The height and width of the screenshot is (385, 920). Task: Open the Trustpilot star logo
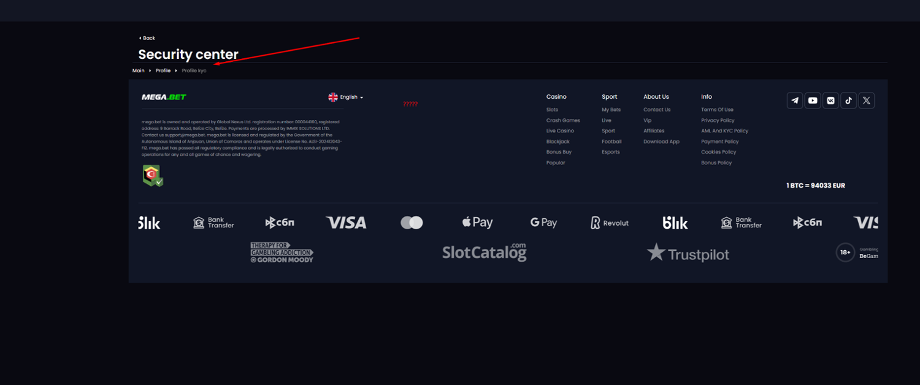click(x=688, y=253)
